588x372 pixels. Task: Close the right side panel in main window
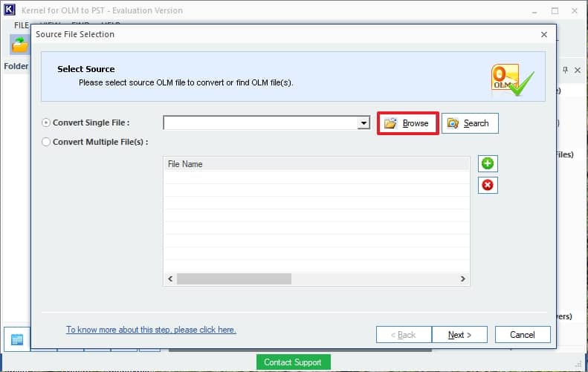pyautogui.click(x=578, y=70)
